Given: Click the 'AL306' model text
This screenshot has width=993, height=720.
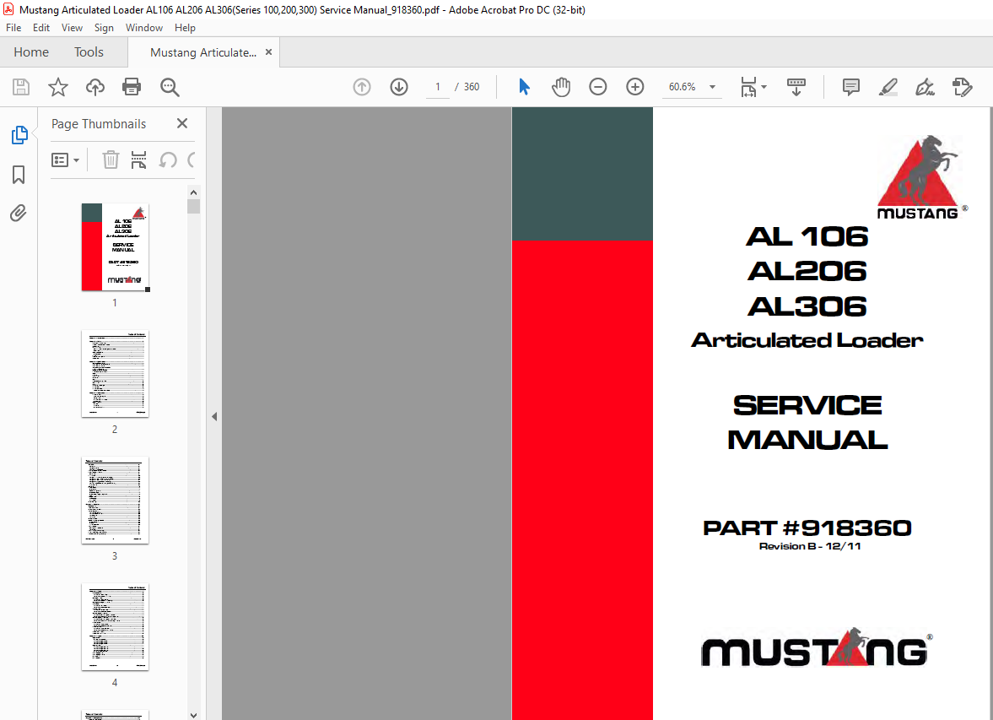Looking at the screenshot, I should (x=807, y=306).
